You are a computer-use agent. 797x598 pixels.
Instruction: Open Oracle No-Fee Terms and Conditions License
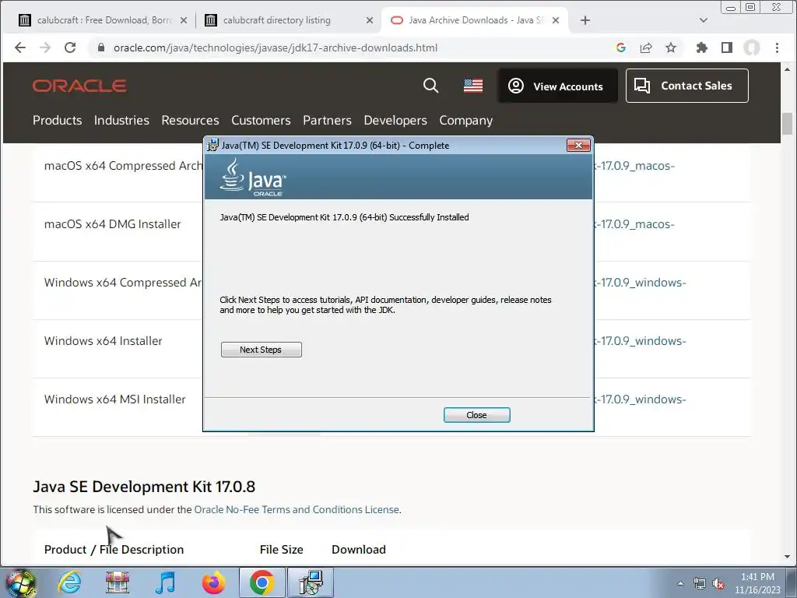297,509
